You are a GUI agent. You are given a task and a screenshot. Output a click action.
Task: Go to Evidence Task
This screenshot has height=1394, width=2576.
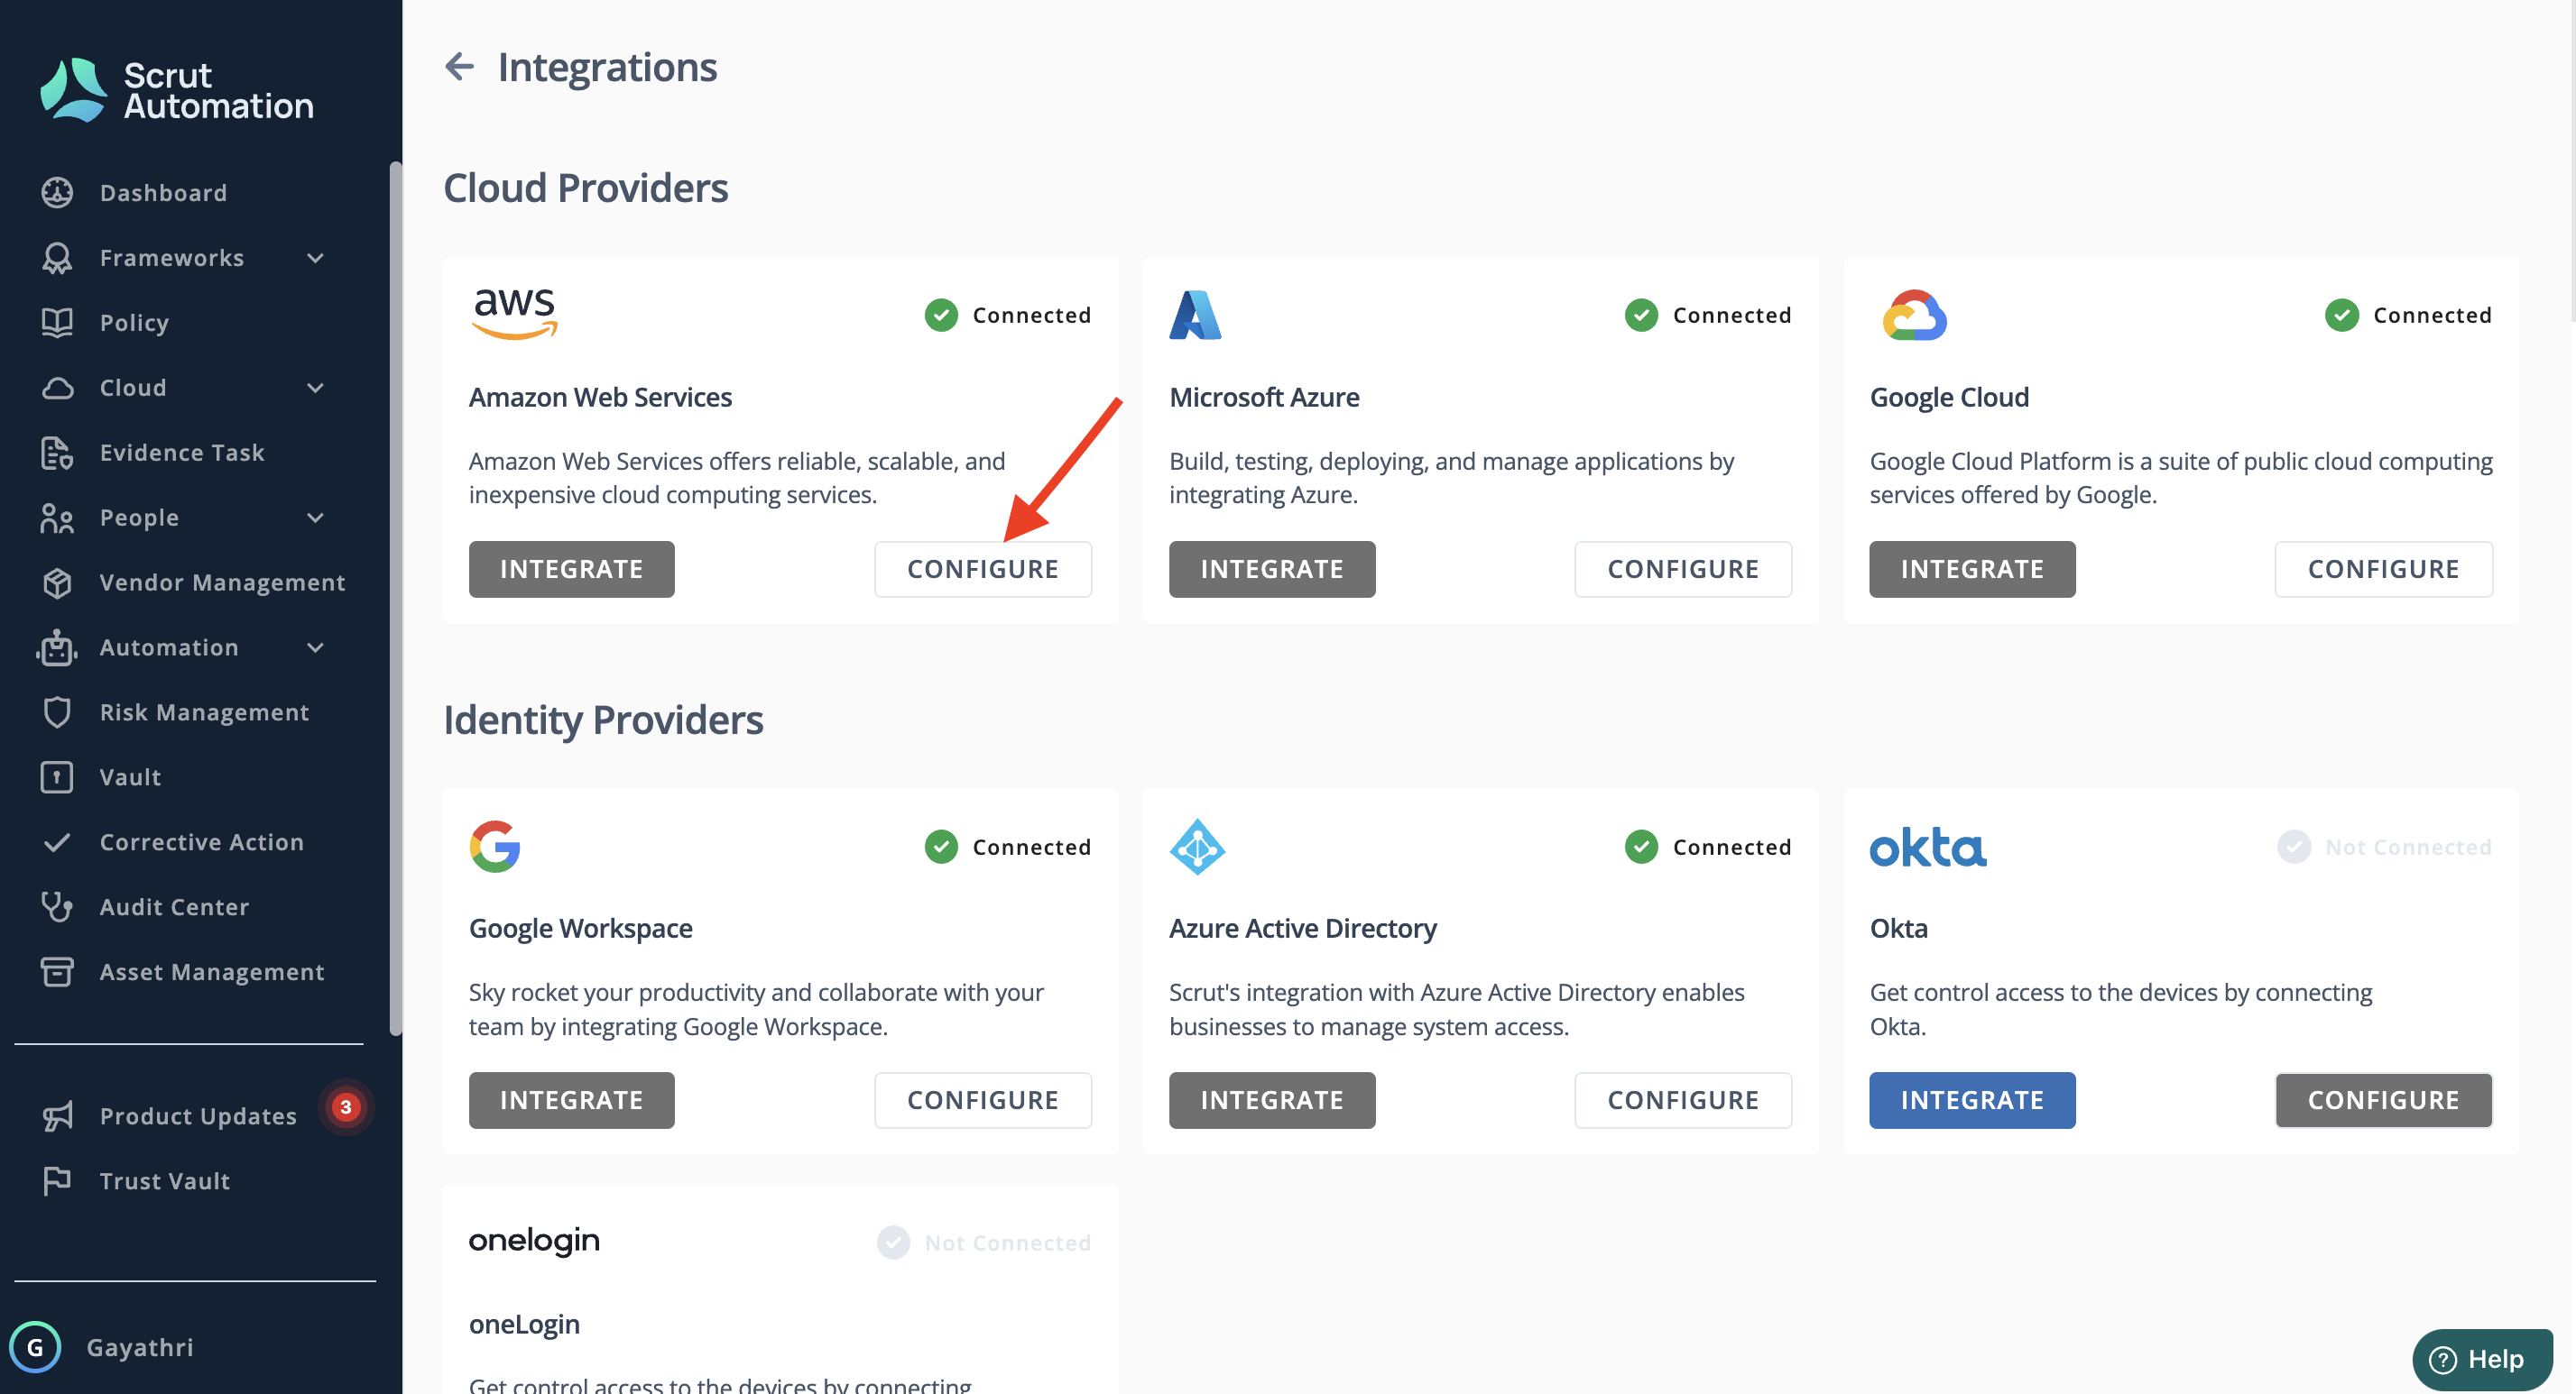point(182,453)
